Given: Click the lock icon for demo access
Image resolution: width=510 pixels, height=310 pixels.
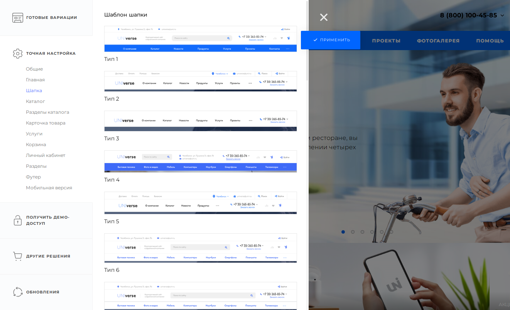Looking at the screenshot, I should [x=18, y=220].
